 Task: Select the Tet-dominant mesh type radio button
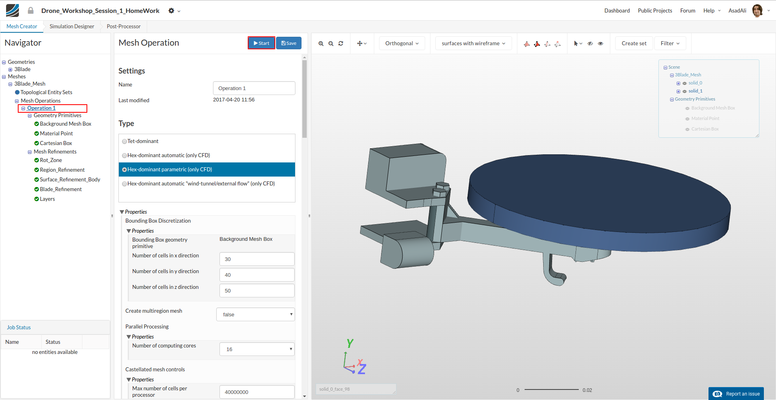(124, 141)
